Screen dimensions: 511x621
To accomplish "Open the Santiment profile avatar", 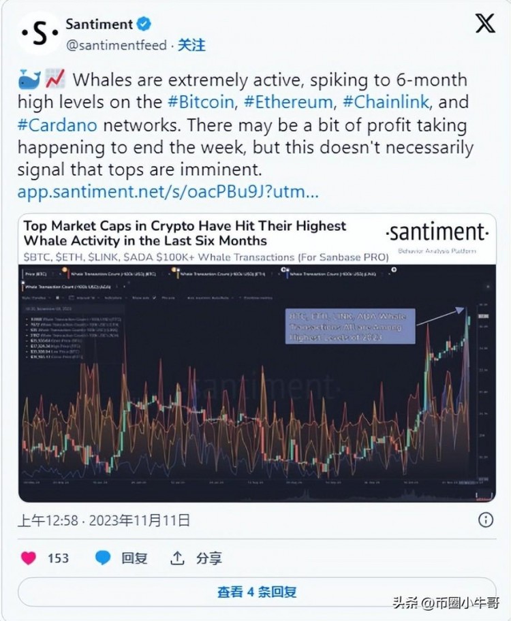I will (40, 33).
